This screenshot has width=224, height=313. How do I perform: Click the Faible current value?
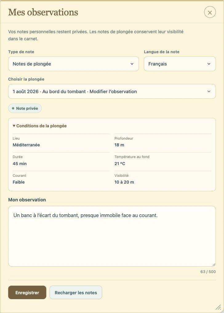click(x=18, y=182)
